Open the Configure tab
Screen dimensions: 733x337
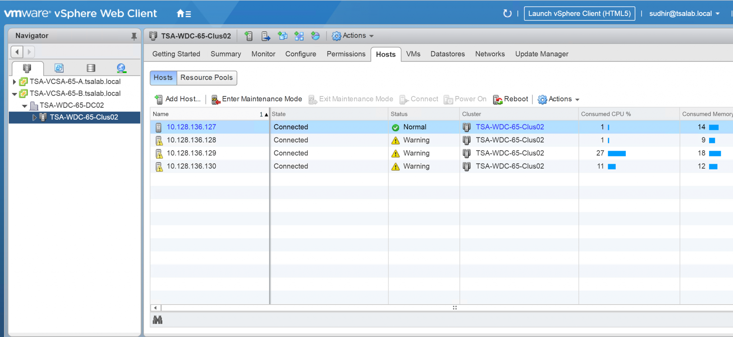[300, 54]
